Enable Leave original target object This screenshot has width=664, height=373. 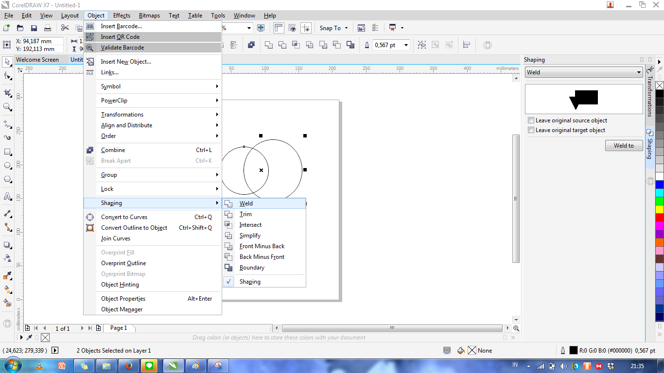coord(531,130)
